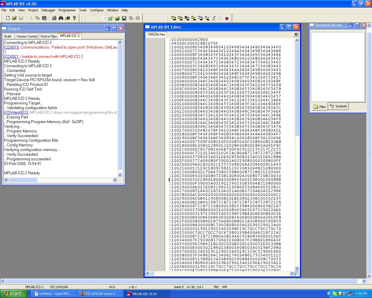
Task: Click the New Project icon
Action: (x=111, y=18)
